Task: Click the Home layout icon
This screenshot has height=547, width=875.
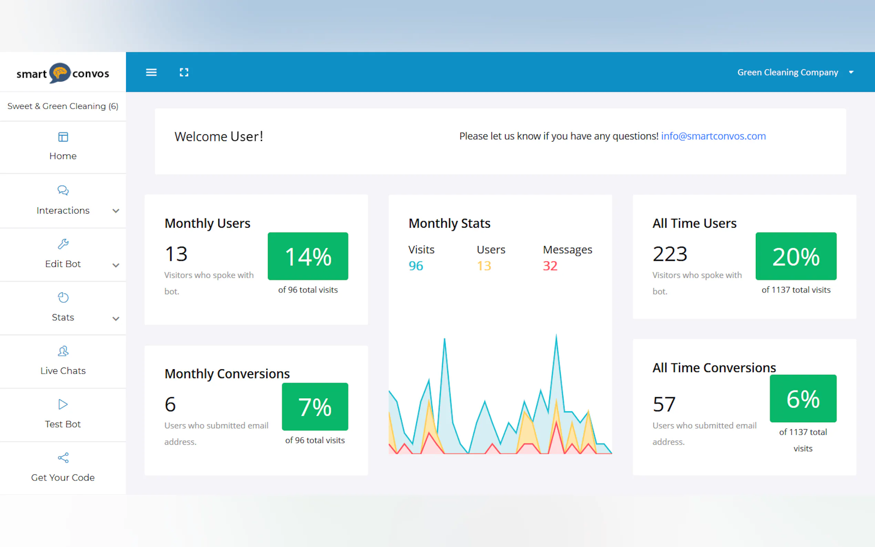Action: tap(63, 137)
